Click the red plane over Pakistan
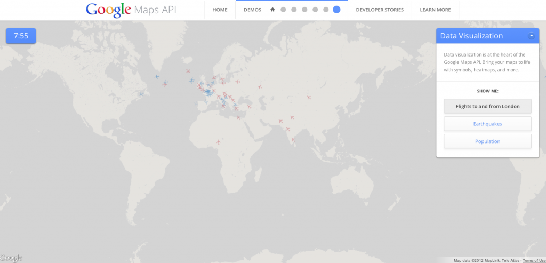Viewport: 546px width, 263px height. click(280, 121)
